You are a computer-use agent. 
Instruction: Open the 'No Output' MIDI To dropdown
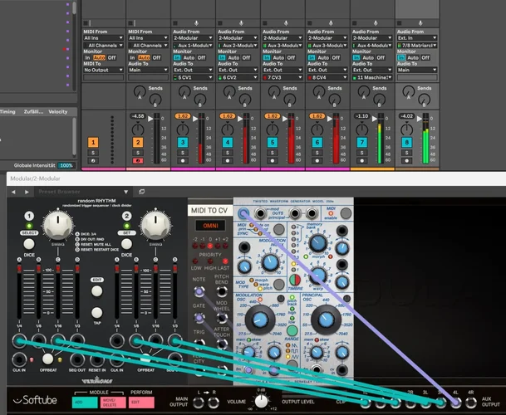click(103, 70)
